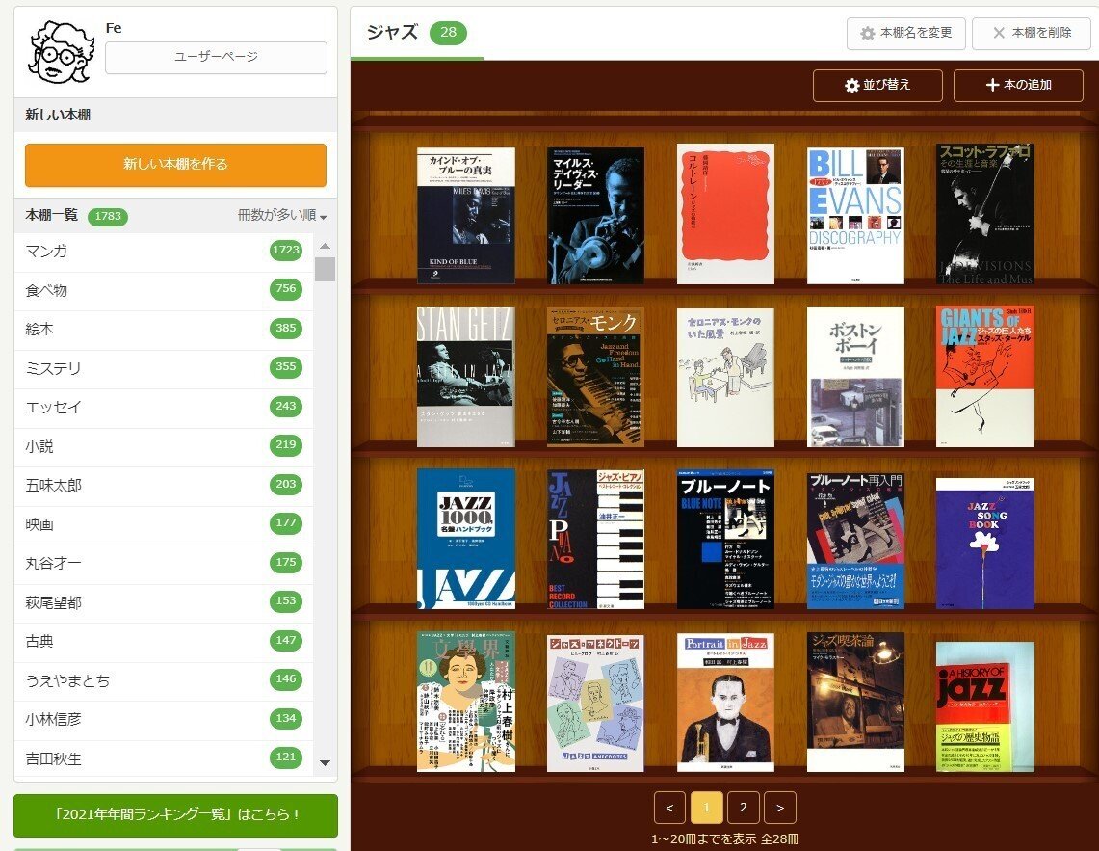
Task: Select the 古典 bookshelf row
Action: 164,641
